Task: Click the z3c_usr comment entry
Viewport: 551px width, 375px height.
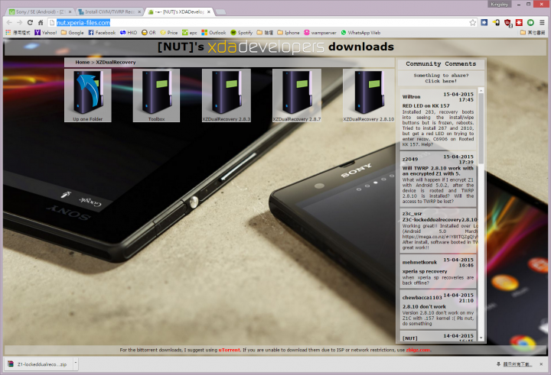Action: pos(438,231)
